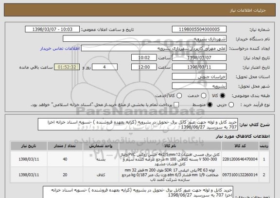Viewport: 280px width, 198px height.
Task: Click the نام کالا column header
Action: 170,146
